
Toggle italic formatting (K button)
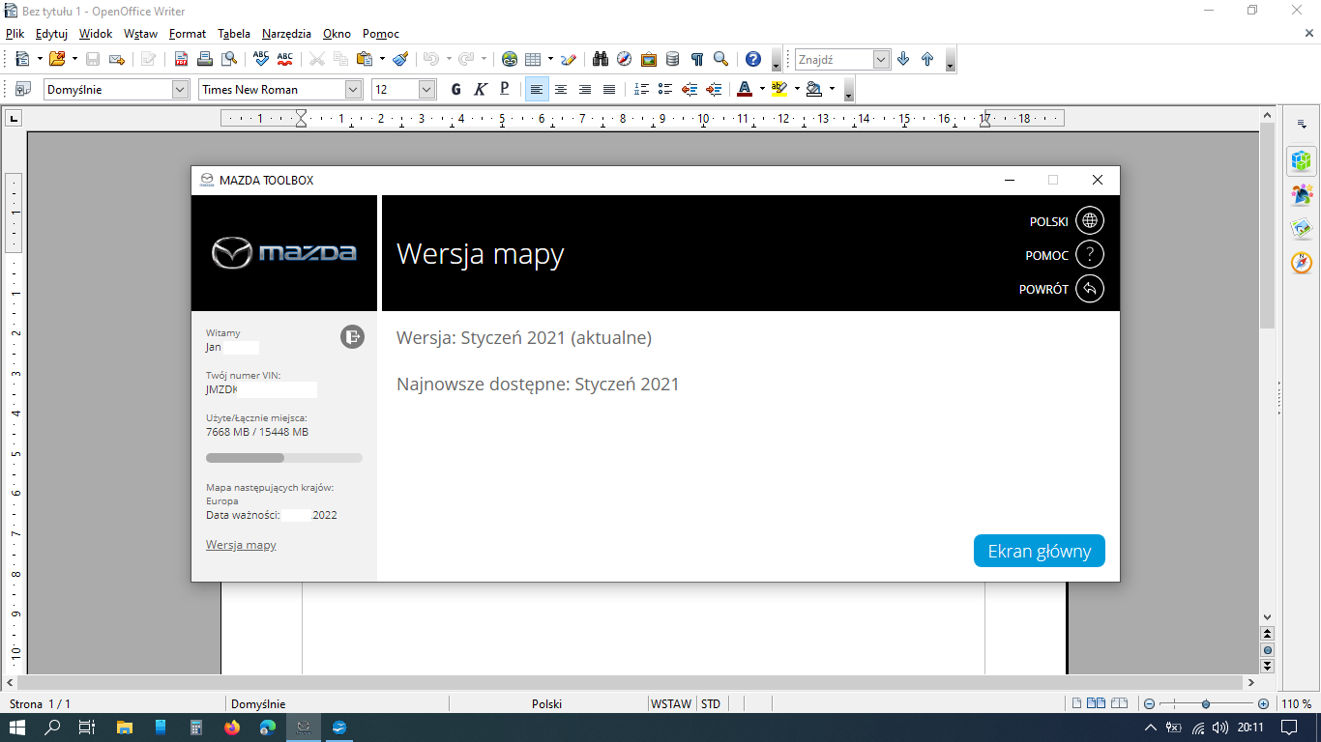point(481,89)
